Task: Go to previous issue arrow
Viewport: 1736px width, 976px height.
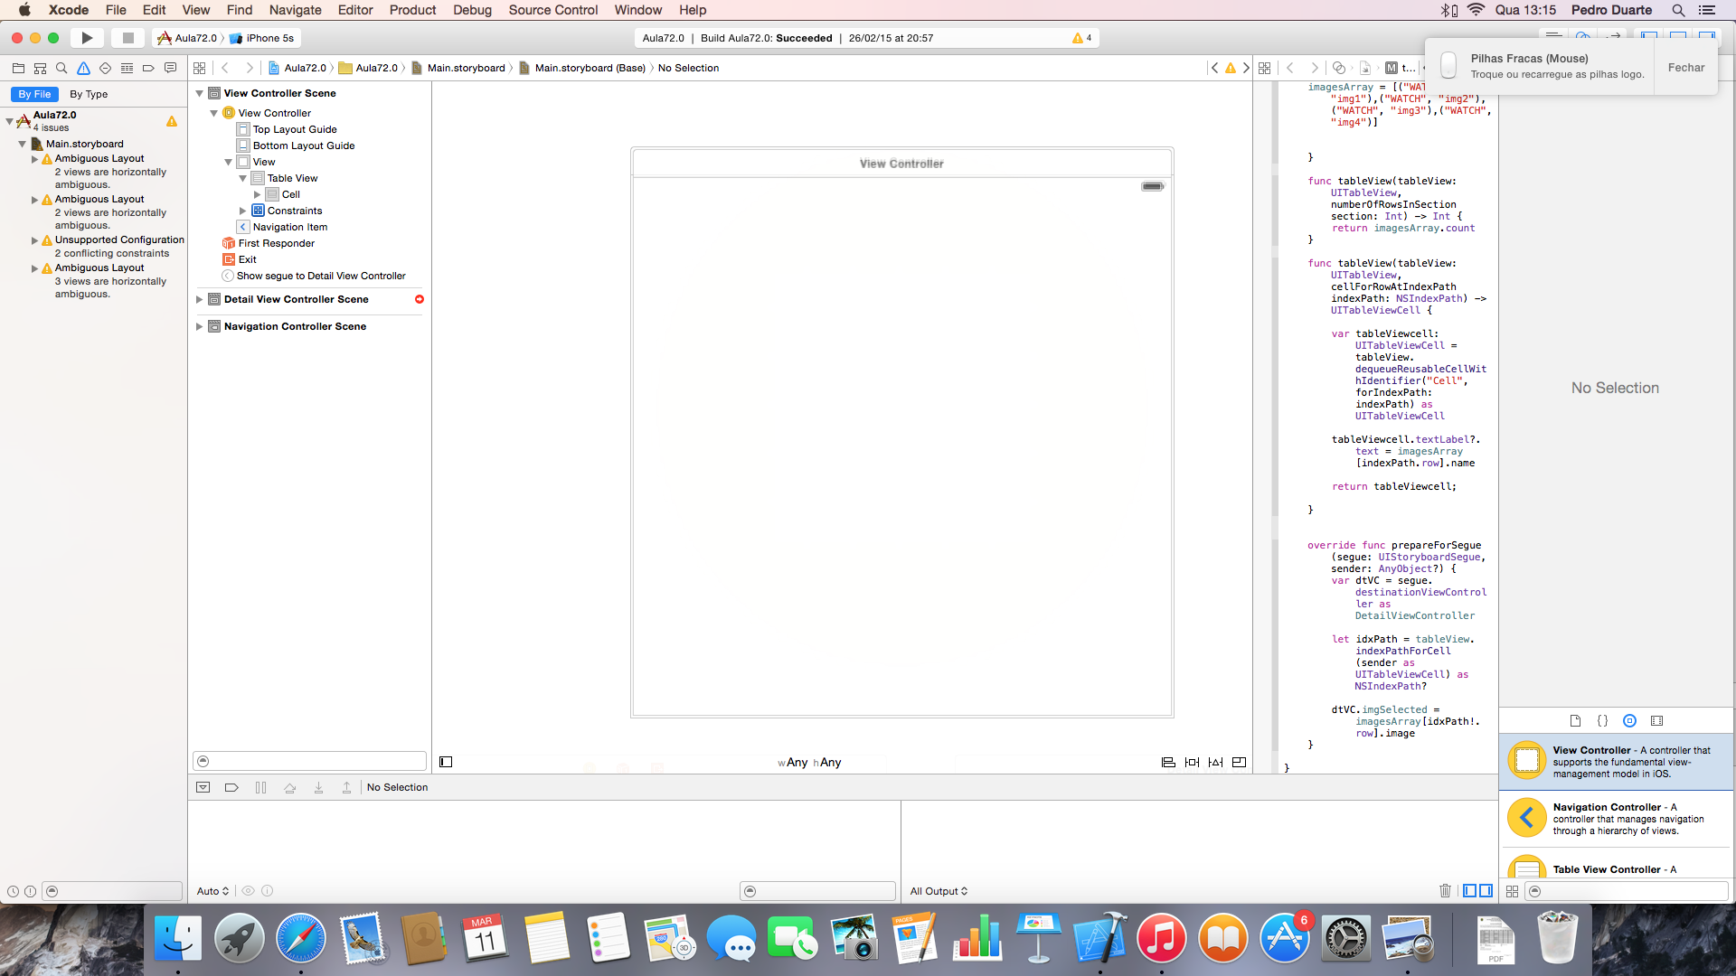Action: [x=1214, y=68]
